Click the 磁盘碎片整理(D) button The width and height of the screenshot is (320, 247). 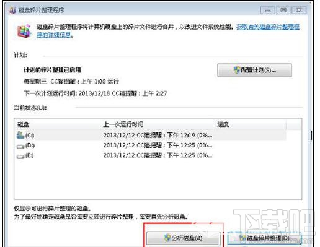[x=264, y=238]
